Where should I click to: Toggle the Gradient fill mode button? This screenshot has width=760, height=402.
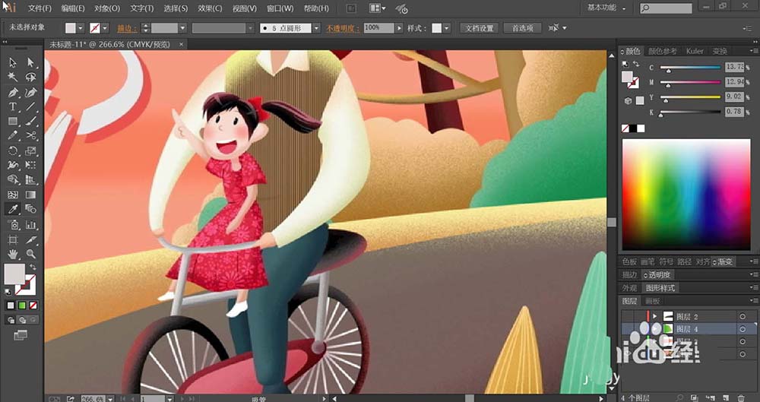(22, 305)
